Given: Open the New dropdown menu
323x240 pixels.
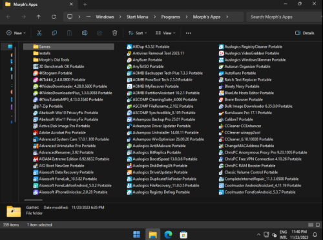Looking at the screenshot, I should pyautogui.click(x=16, y=33).
